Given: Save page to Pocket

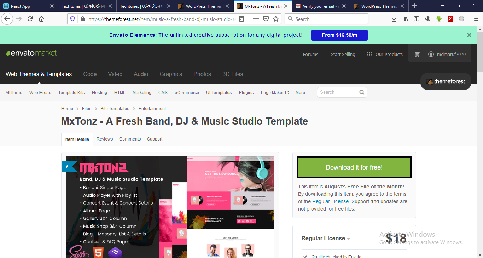Looking at the screenshot, I should tap(266, 19).
